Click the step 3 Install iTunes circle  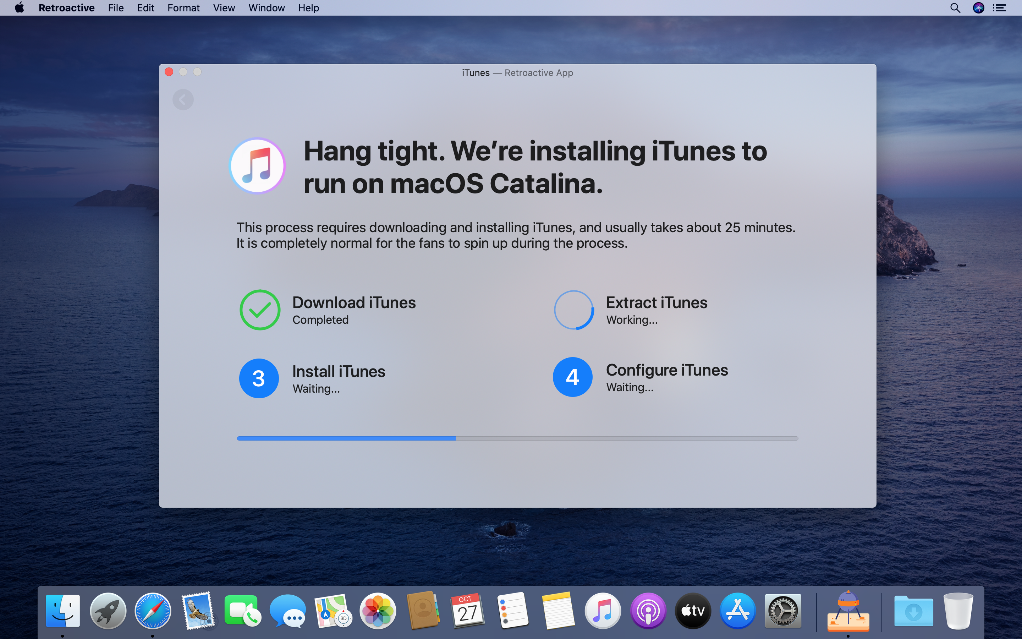pos(259,378)
